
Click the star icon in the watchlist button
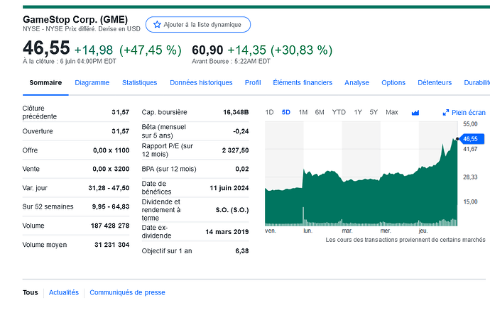(157, 24)
